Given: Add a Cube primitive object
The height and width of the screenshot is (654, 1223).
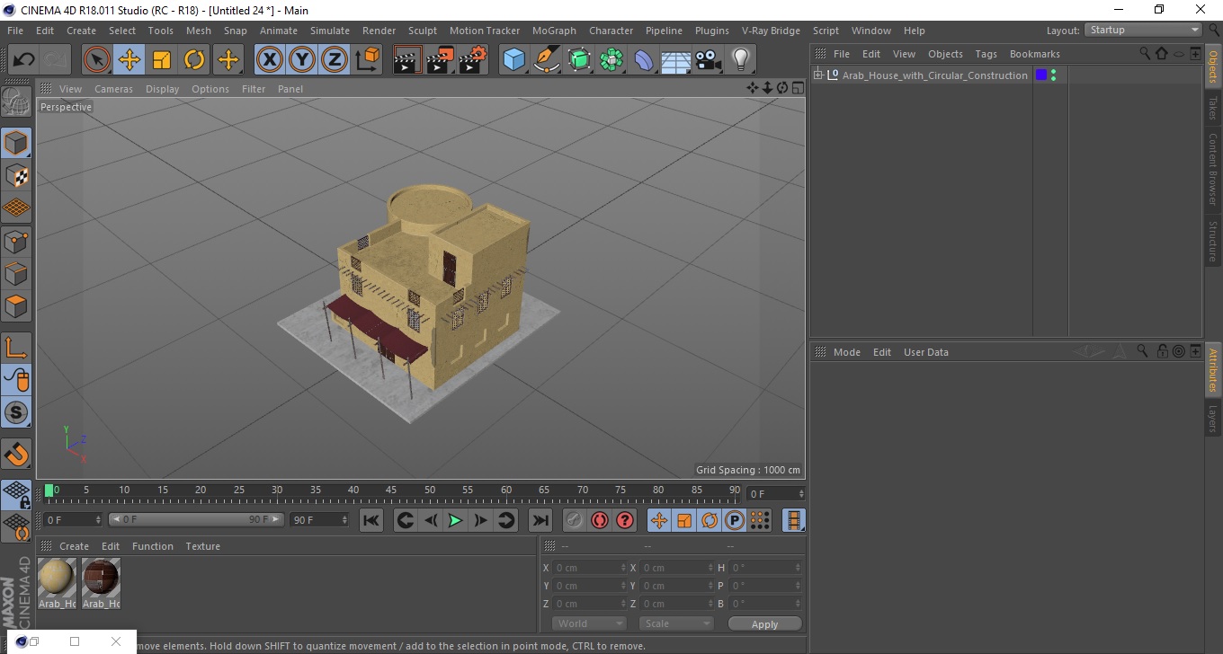Looking at the screenshot, I should pos(514,60).
